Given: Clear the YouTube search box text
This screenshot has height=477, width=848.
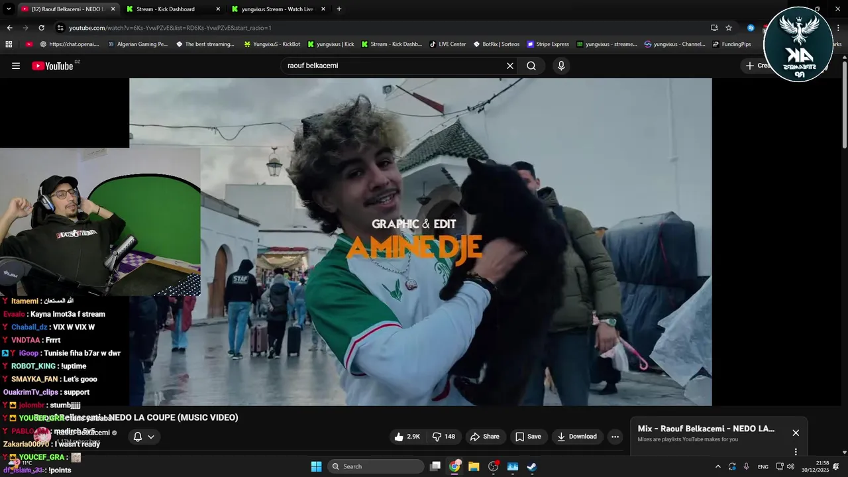Looking at the screenshot, I should [510, 66].
